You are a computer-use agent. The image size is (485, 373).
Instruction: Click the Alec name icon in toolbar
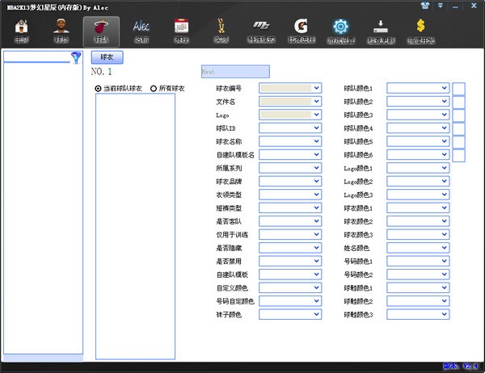click(141, 31)
